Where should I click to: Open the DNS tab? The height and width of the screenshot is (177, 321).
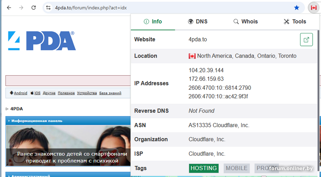(197, 22)
